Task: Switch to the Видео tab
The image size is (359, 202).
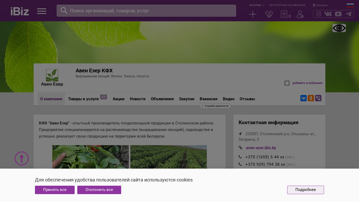Action: [229, 99]
